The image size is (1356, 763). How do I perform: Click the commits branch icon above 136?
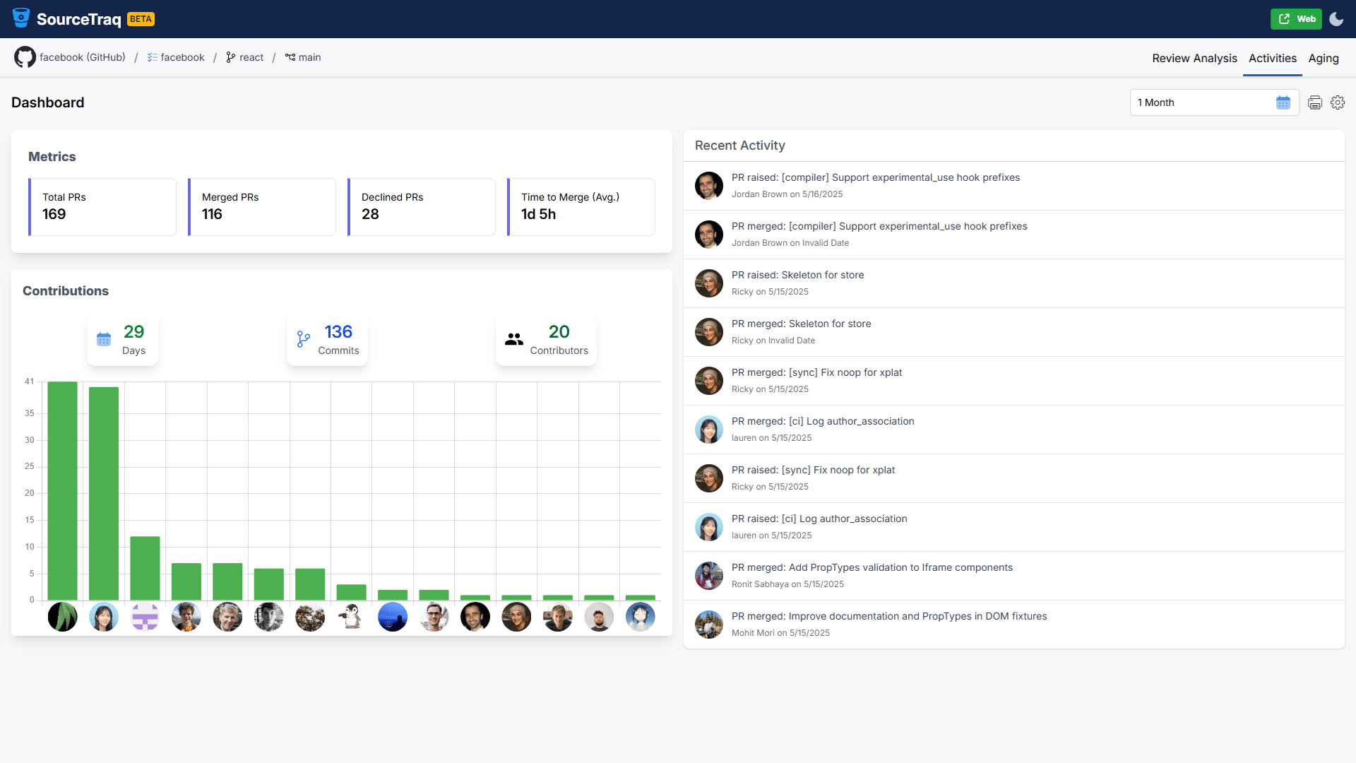click(303, 339)
